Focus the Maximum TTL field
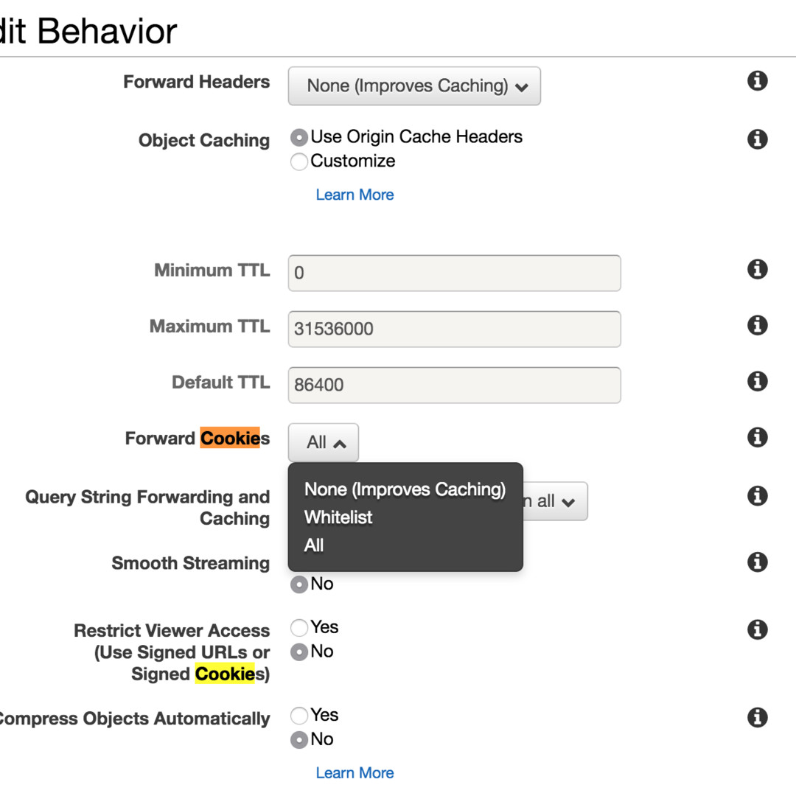 pos(454,329)
